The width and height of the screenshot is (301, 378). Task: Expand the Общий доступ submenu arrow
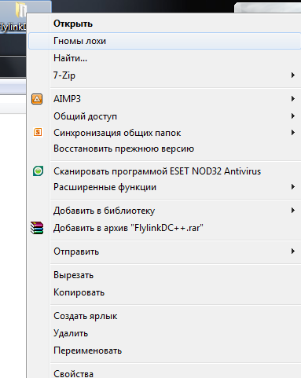(293, 116)
